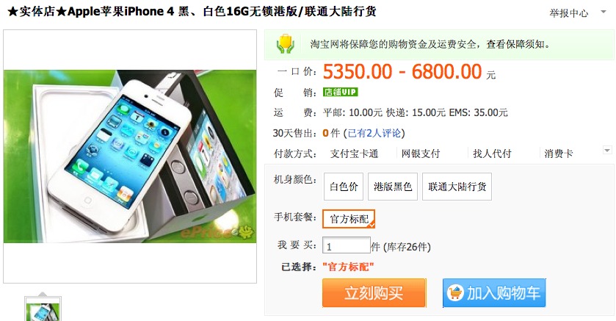Click the quantity input field
Screen dimensions: 616x321
pos(347,245)
